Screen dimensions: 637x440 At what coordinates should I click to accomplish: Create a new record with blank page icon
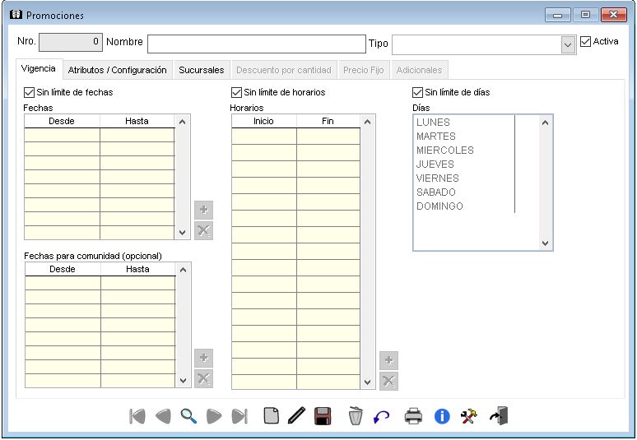point(271,416)
